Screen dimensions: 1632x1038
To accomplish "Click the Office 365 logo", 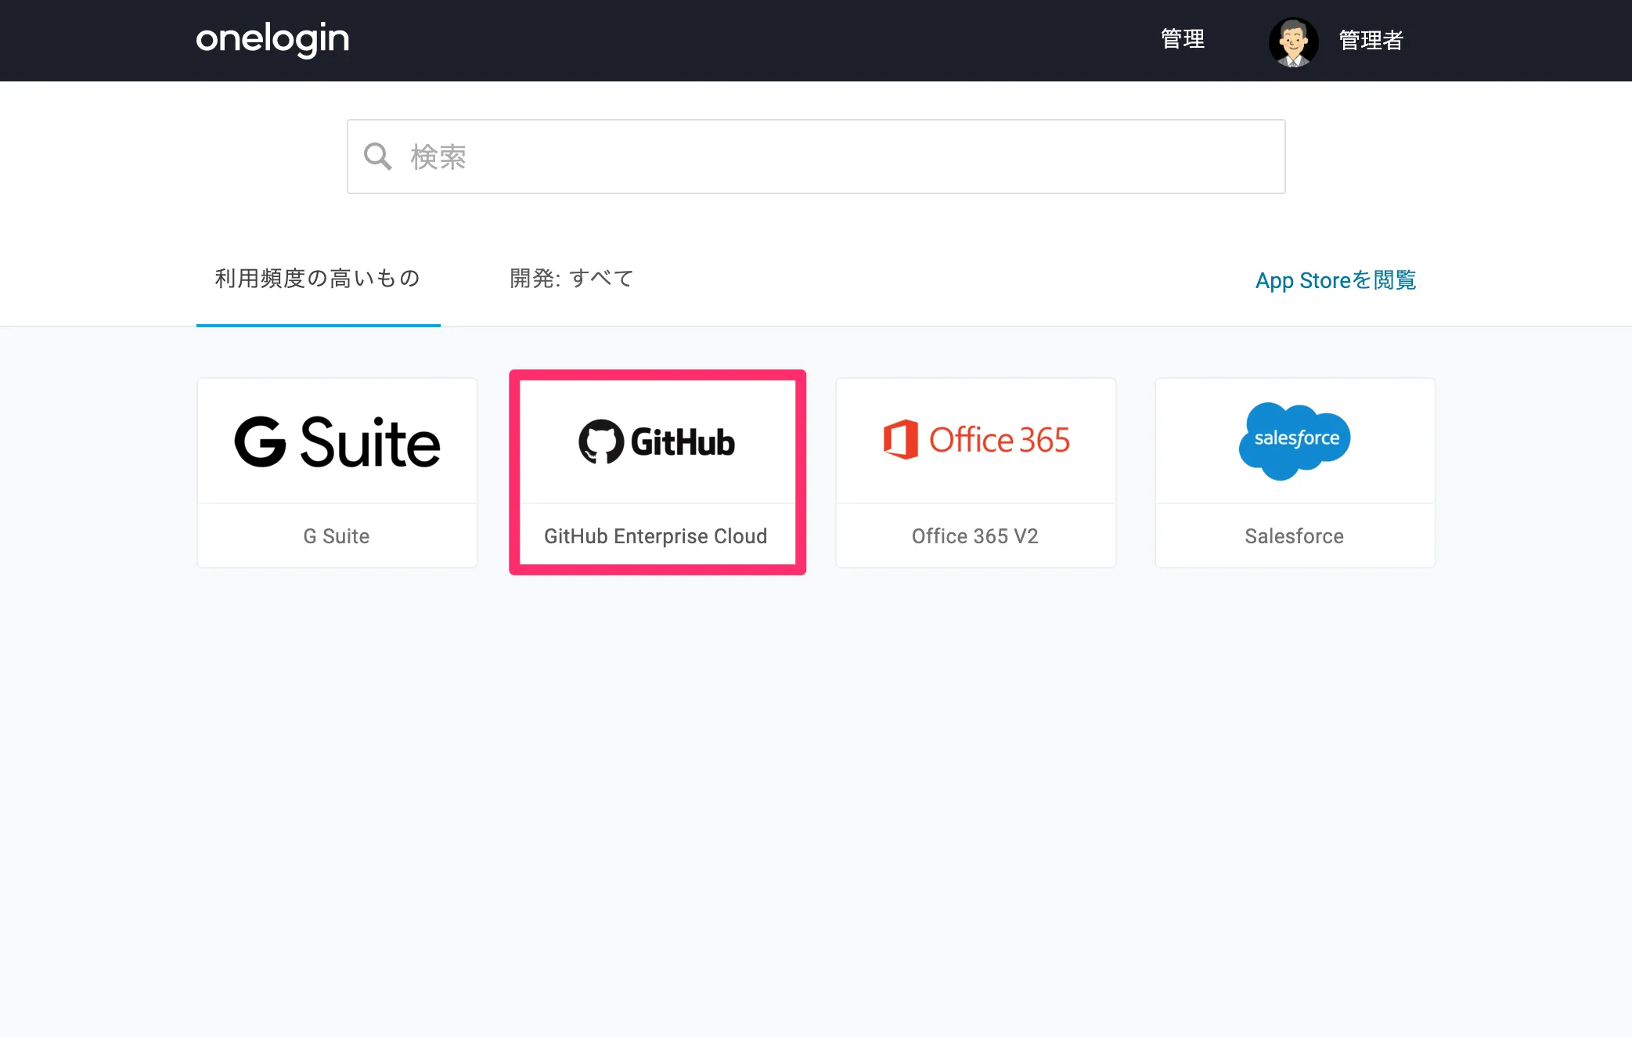I will pyautogui.click(x=900, y=439).
